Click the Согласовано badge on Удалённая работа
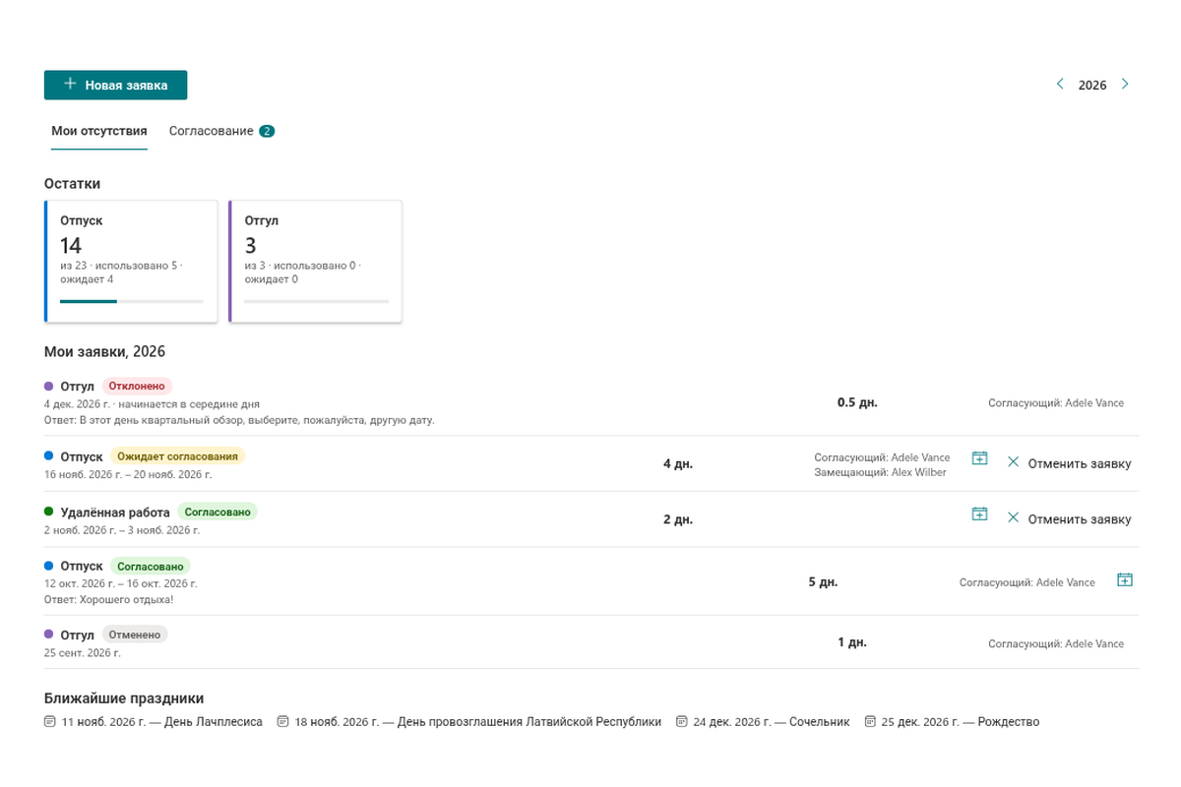1181x787 pixels. pos(218,512)
